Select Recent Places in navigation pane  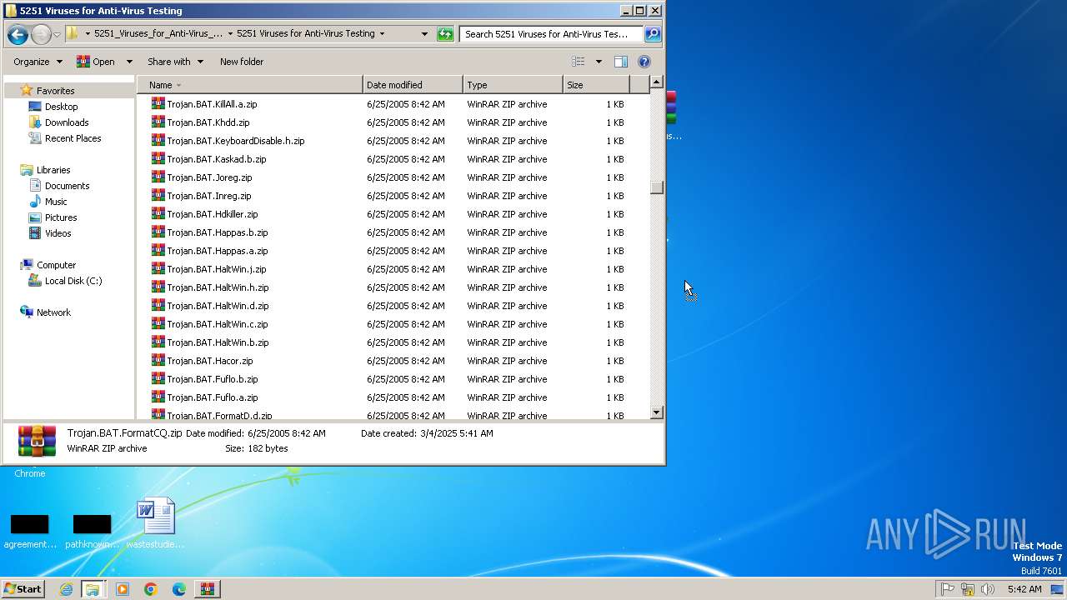point(73,138)
